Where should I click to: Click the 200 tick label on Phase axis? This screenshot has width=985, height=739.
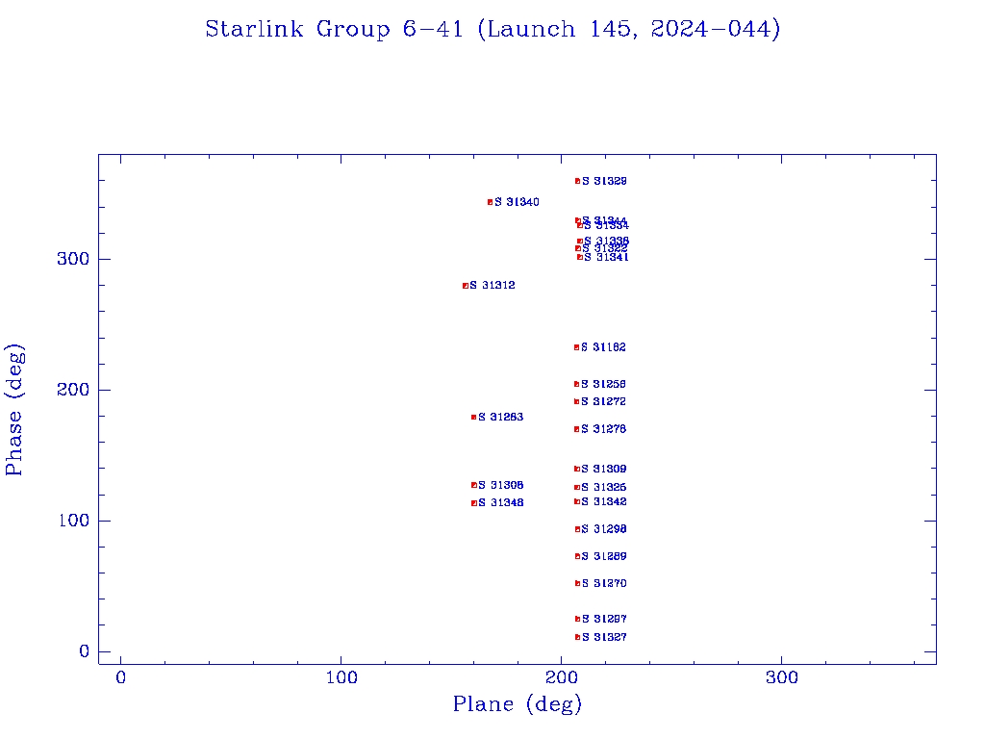(x=73, y=390)
